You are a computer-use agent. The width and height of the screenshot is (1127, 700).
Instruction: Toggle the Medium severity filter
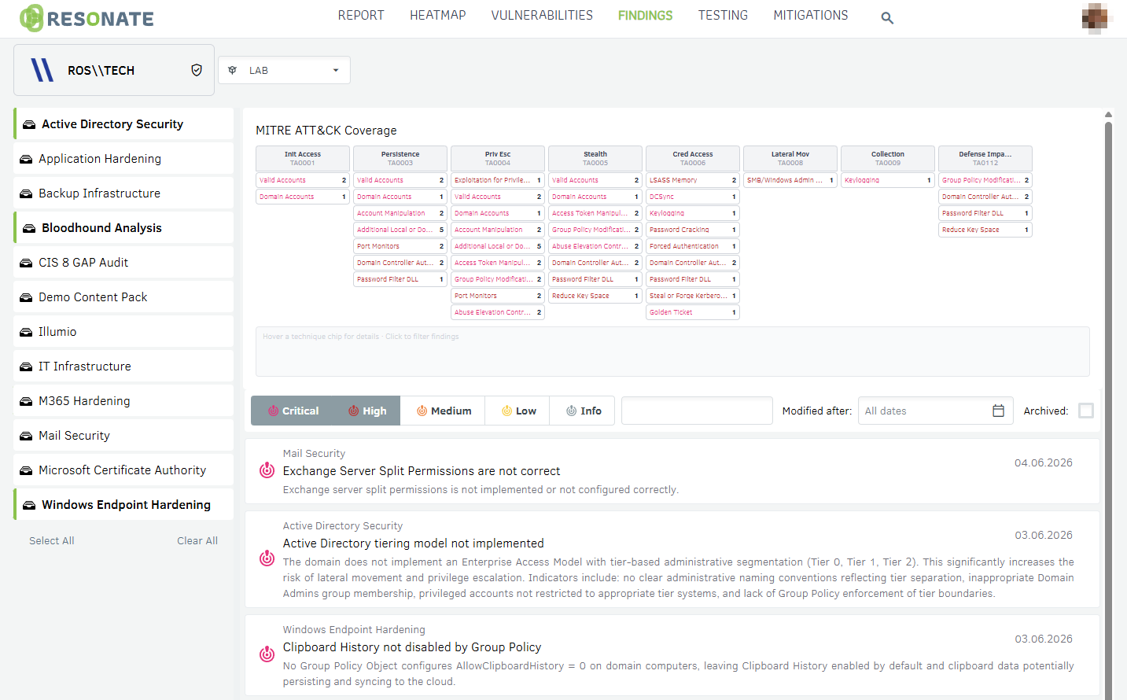pos(444,411)
